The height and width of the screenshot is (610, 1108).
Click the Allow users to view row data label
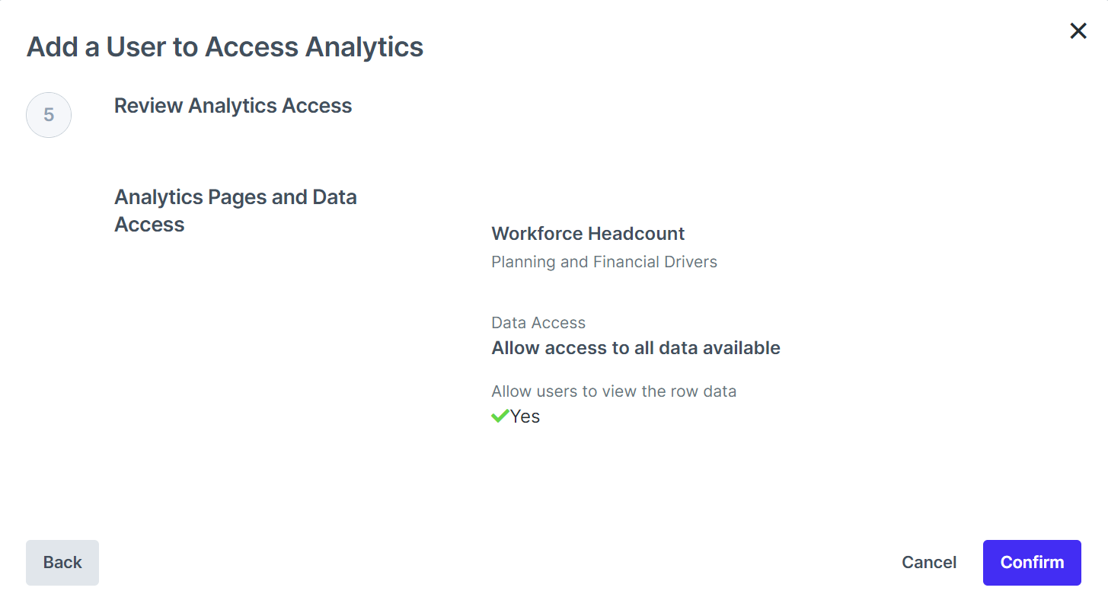[614, 391]
